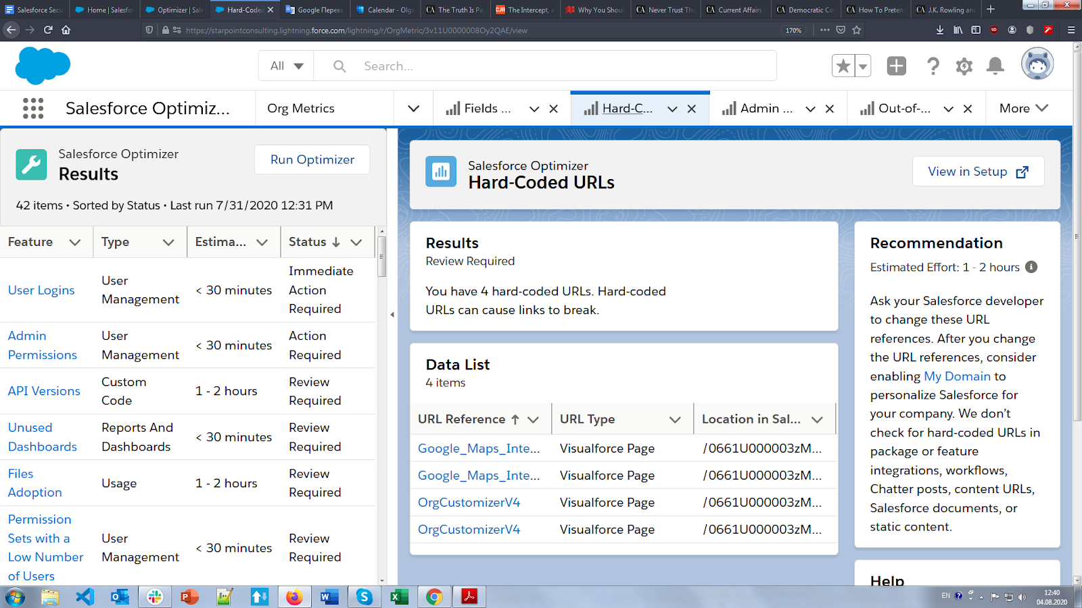Expand the Out-of-... tab actions chevron

coord(948,109)
